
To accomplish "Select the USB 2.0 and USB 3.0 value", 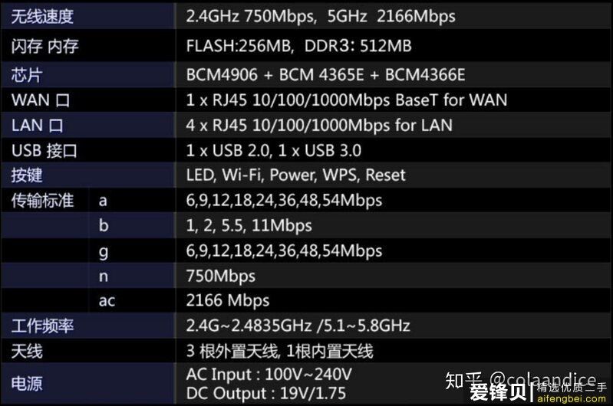I will coord(274,151).
